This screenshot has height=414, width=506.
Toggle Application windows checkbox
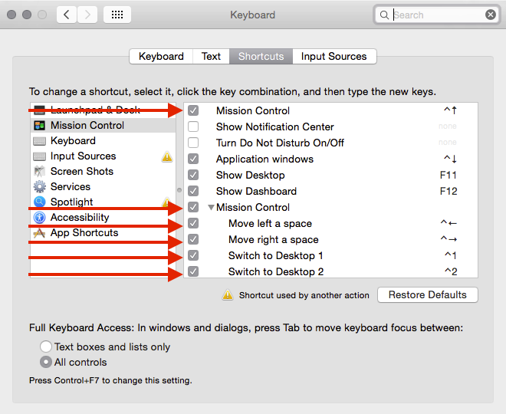click(x=193, y=159)
